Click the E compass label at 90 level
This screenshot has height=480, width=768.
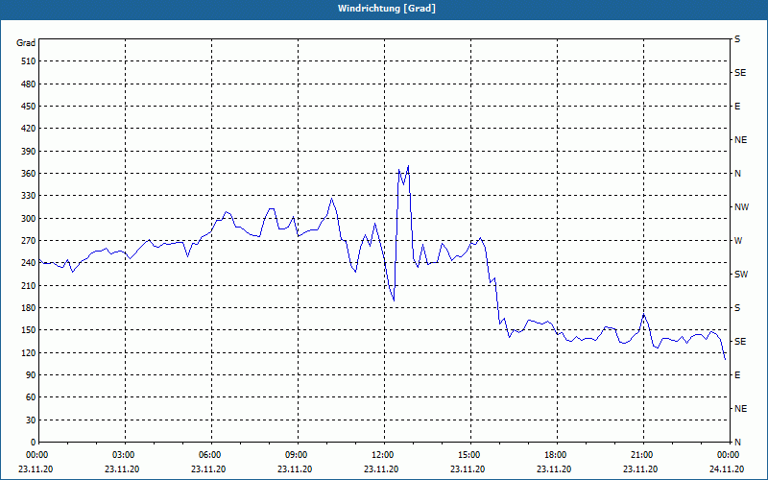[737, 375]
